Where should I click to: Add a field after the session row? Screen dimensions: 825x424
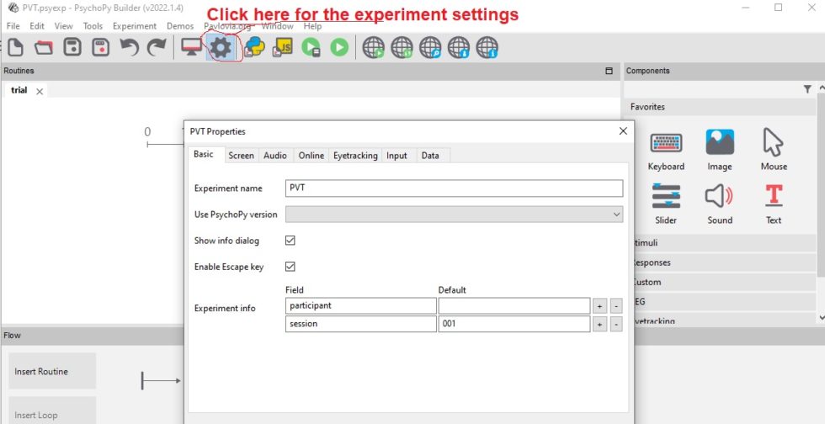point(599,324)
